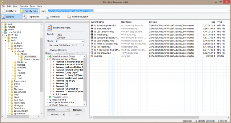Click the Local Disk (C:) drive icon
The image size is (231, 123).
[5, 32]
